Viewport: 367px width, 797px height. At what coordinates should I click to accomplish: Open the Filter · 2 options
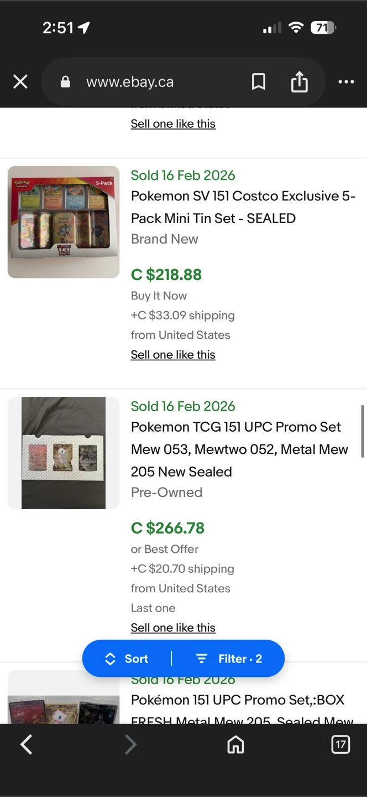tap(229, 659)
